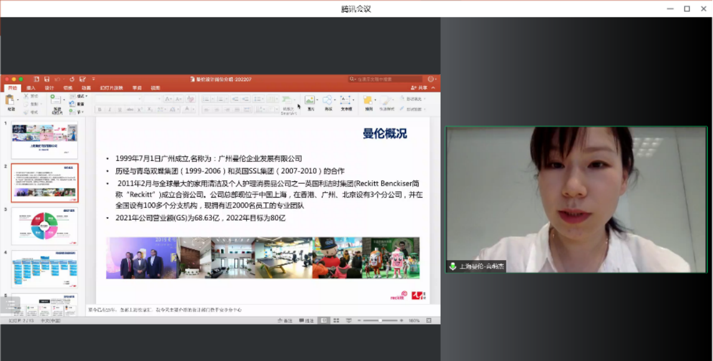Image resolution: width=713 pixels, height=361 pixels.
Task: Click the Save icon in title bar
Action: pyautogui.click(x=47, y=79)
